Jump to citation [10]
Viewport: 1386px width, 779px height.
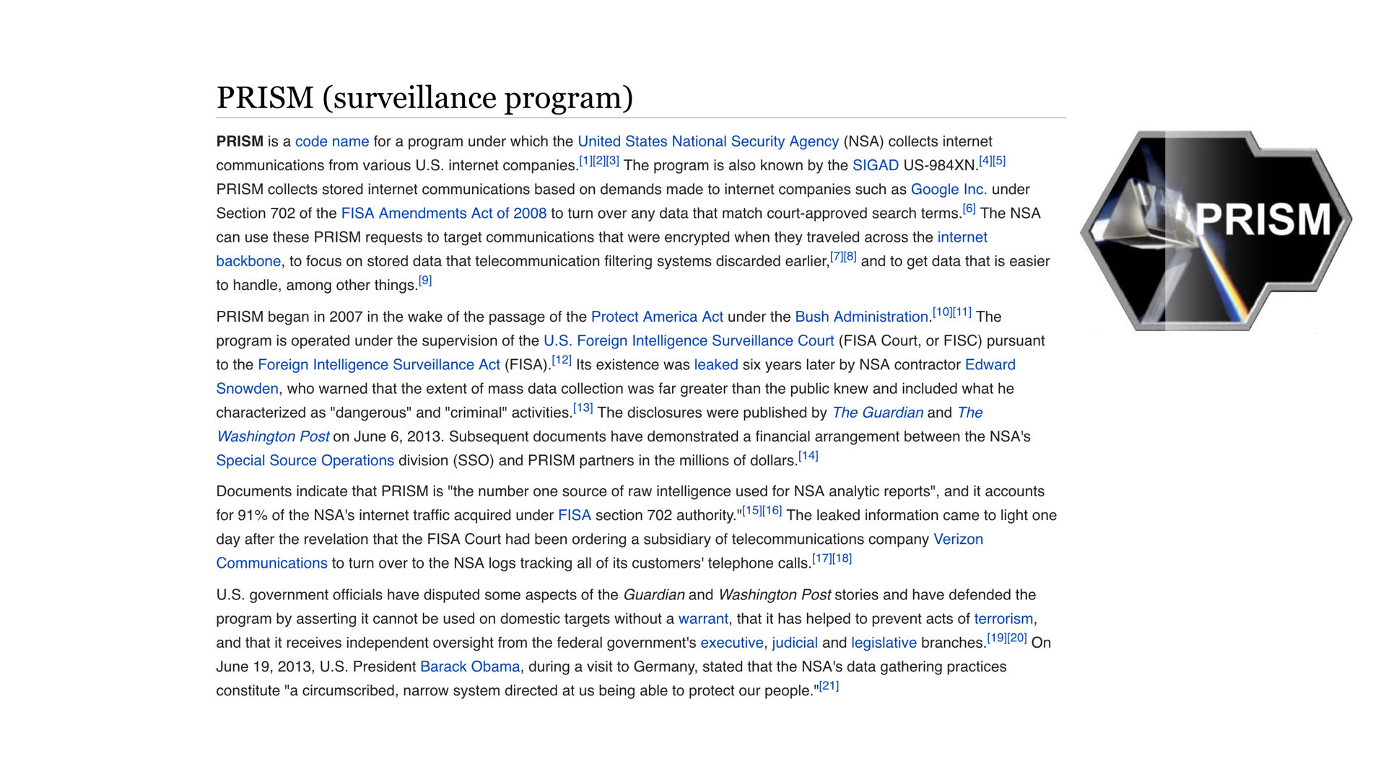click(943, 312)
